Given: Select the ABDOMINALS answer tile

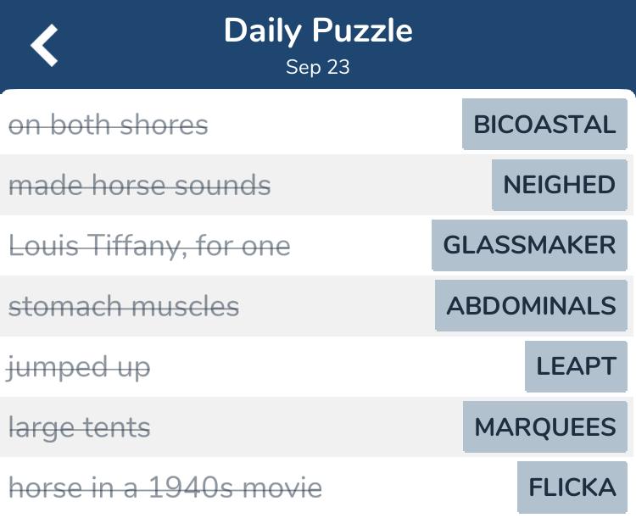Looking at the screenshot, I should pyautogui.click(x=531, y=305).
